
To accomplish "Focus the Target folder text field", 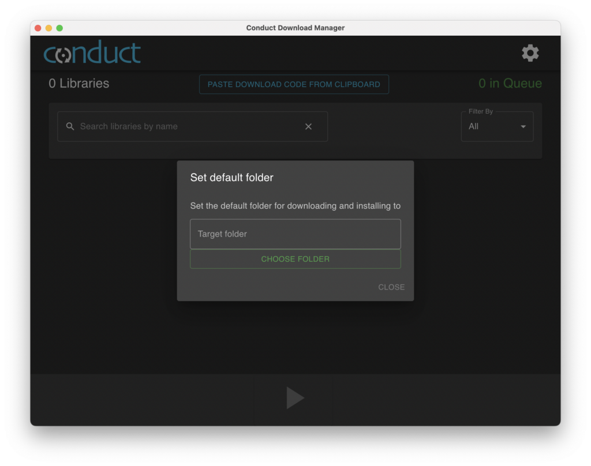I will [x=295, y=234].
